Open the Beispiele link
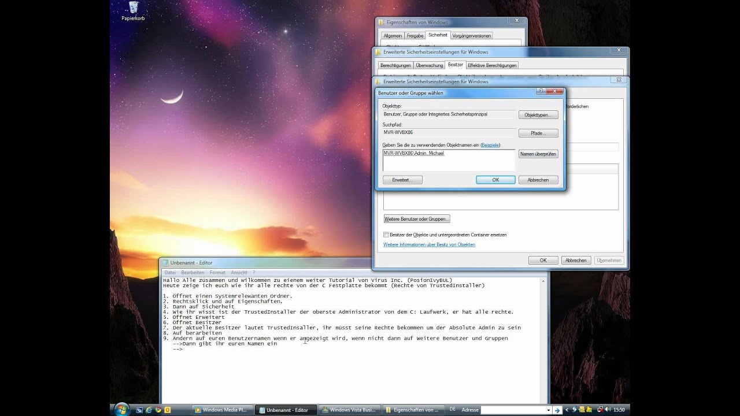 coord(490,145)
